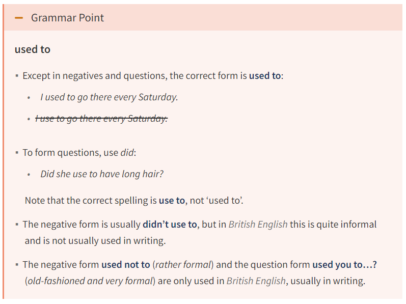This screenshot has width=406, height=304.
Task: Click the "old-fashioned and very formal" label
Action: coord(90,281)
